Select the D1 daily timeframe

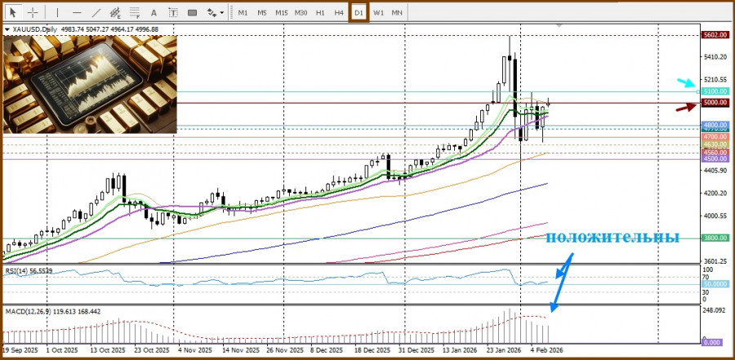pyautogui.click(x=359, y=12)
